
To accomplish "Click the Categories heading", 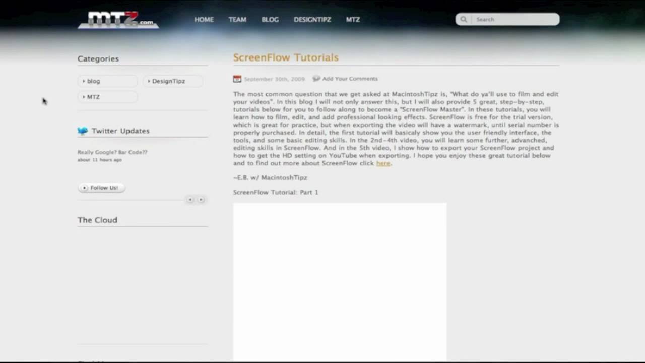I will 98,59.
